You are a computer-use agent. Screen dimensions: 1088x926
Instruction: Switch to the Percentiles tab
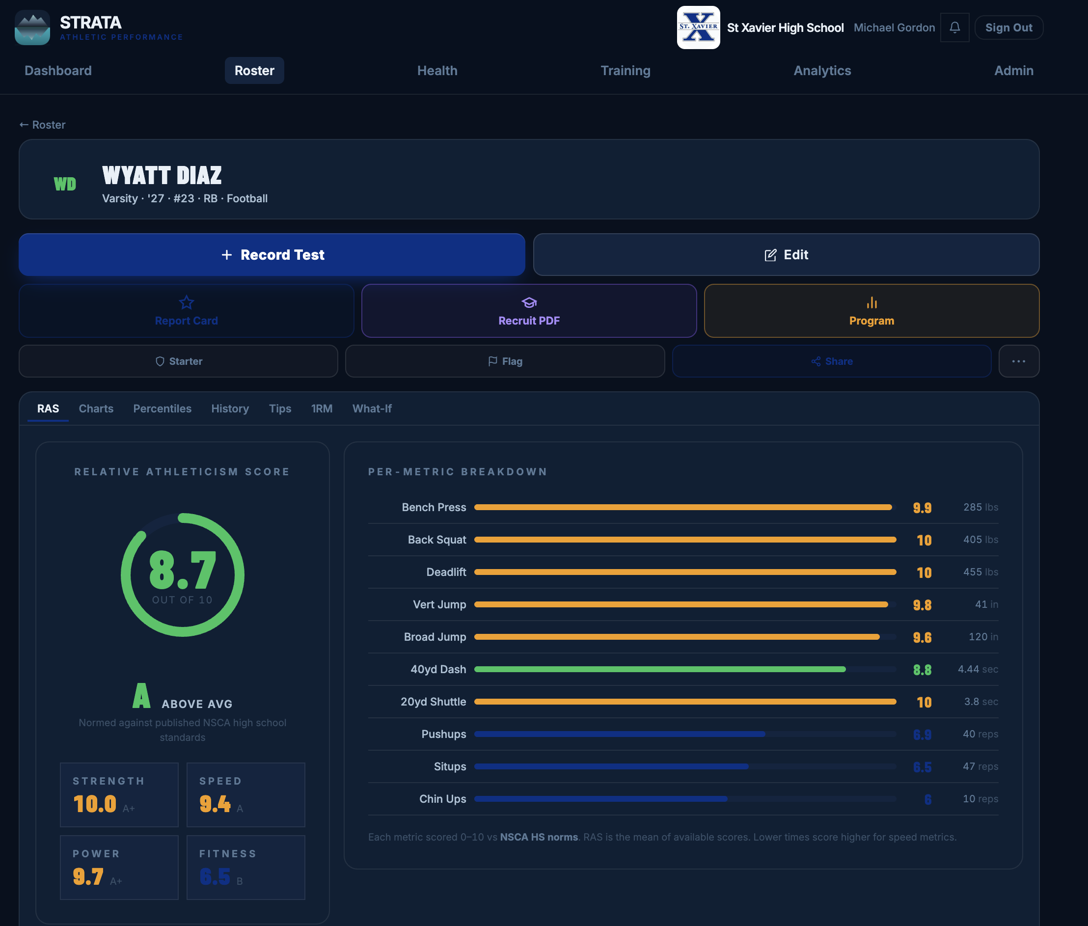(x=162, y=409)
